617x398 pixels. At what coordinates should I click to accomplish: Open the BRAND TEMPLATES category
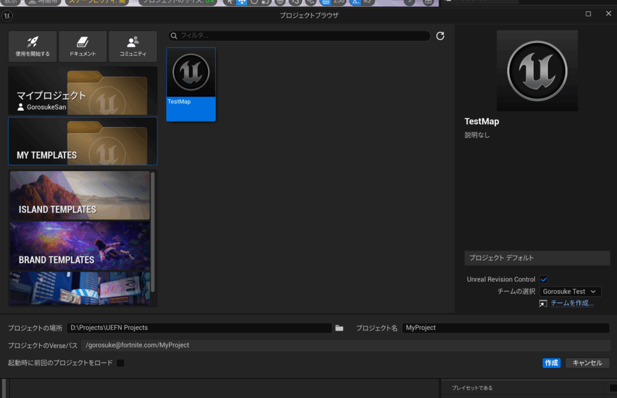point(80,246)
